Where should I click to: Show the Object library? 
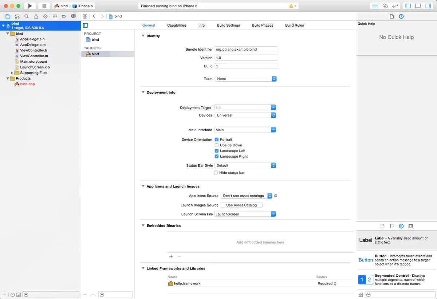pyautogui.click(x=401, y=226)
